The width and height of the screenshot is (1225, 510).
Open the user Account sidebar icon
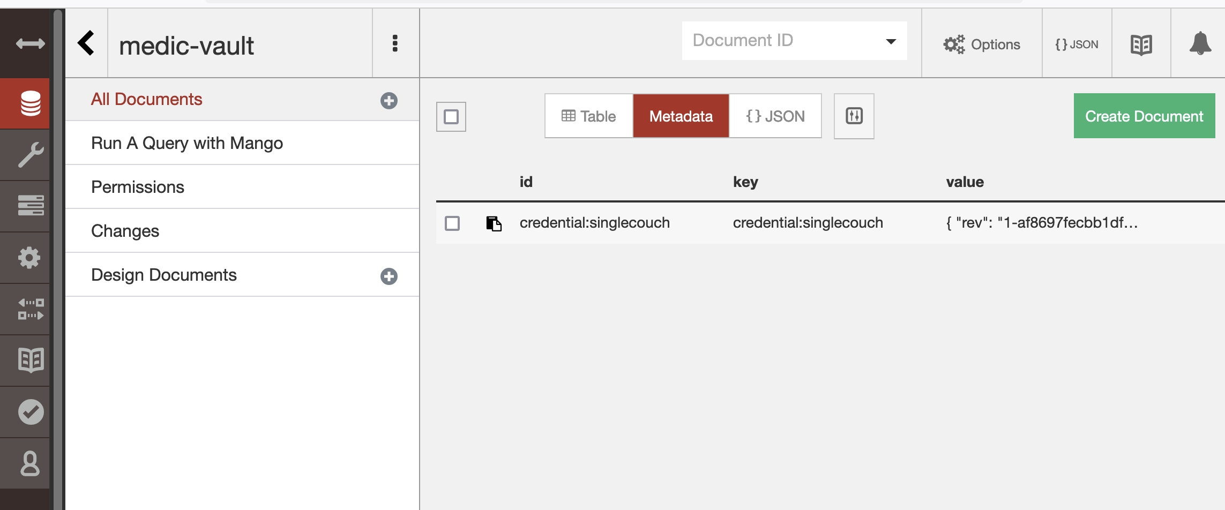[x=29, y=464]
